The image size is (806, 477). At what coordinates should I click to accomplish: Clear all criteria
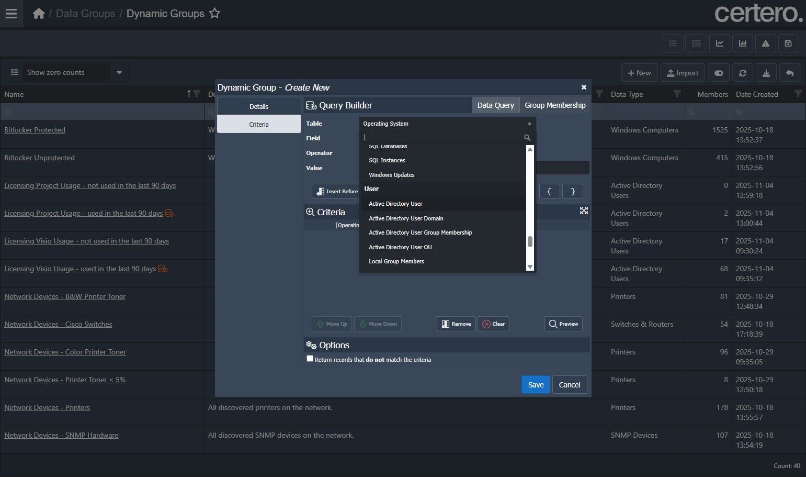(x=493, y=324)
